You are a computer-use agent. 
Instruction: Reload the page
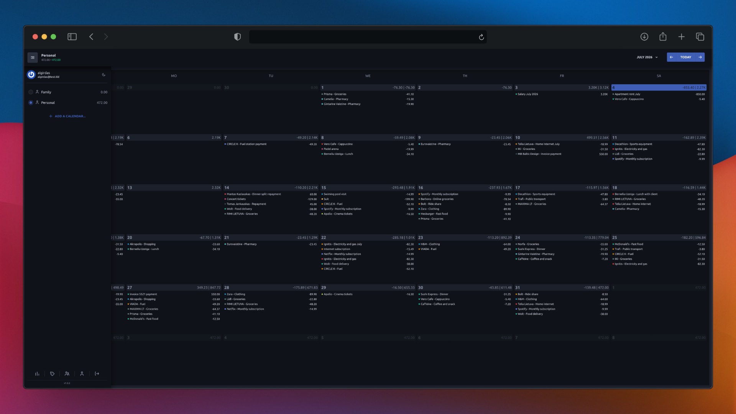tap(481, 37)
